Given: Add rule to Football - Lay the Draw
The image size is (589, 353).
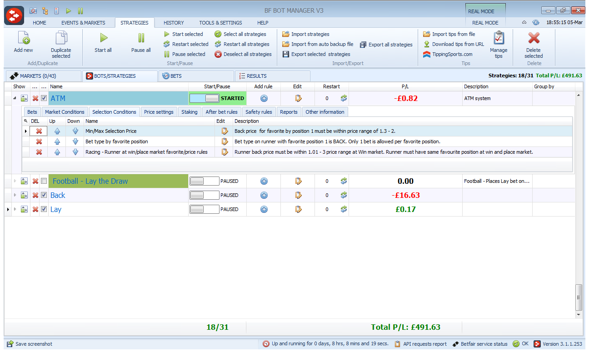Looking at the screenshot, I should pos(264,181).
